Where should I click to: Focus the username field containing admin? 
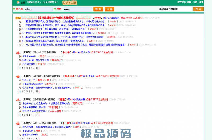pyautogui.click(x=39, y=9)
